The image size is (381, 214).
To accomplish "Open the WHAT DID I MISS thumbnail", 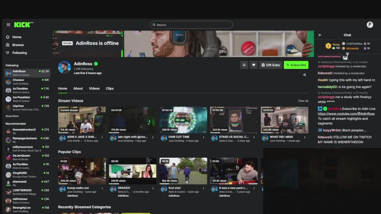I will [x=285, y=120].
